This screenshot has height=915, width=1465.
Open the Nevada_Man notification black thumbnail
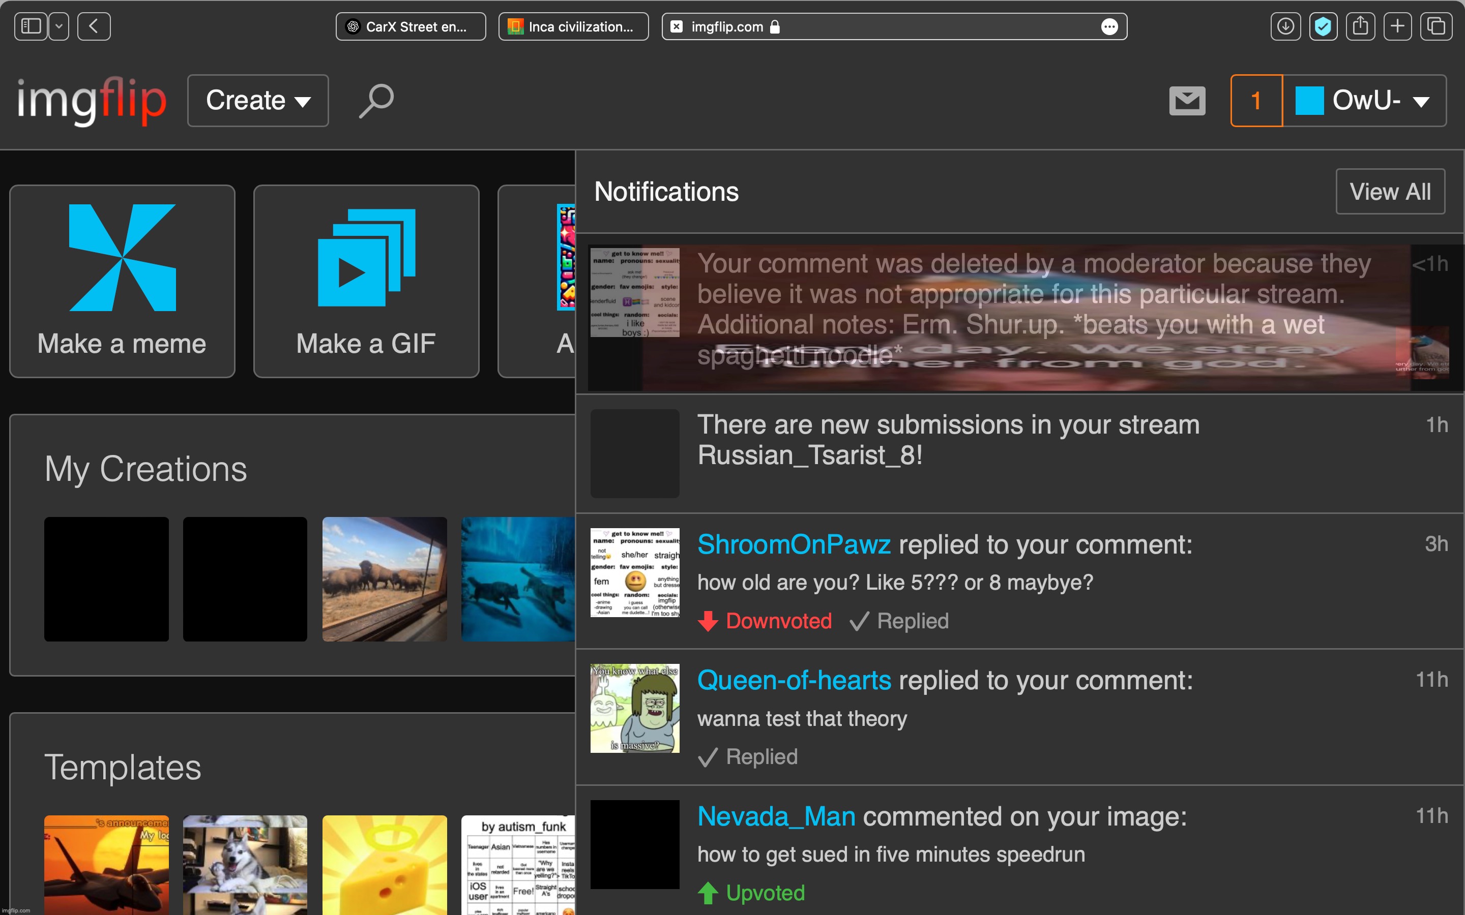(635, 844)
